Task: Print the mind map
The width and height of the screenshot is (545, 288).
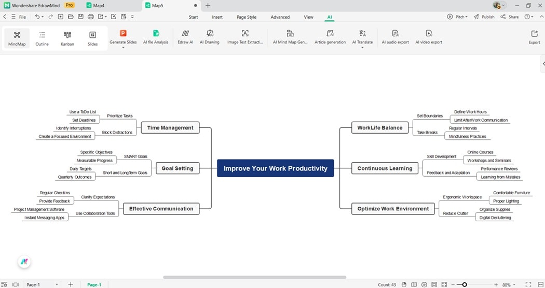Action: point(91,17)
